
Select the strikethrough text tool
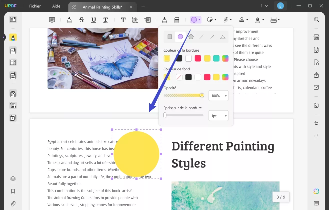pyautogui.click(x=81, y=20)
